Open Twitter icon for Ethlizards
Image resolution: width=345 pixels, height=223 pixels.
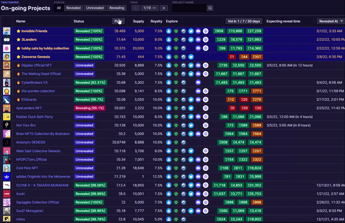(x=191, y=99)
